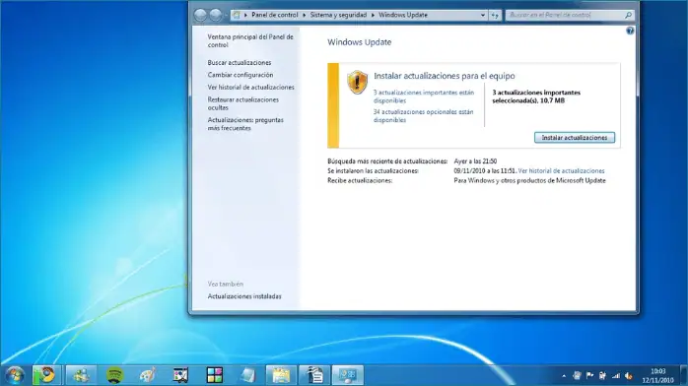
Task: Click the Windows Update page heading
Action: [359, 42]
